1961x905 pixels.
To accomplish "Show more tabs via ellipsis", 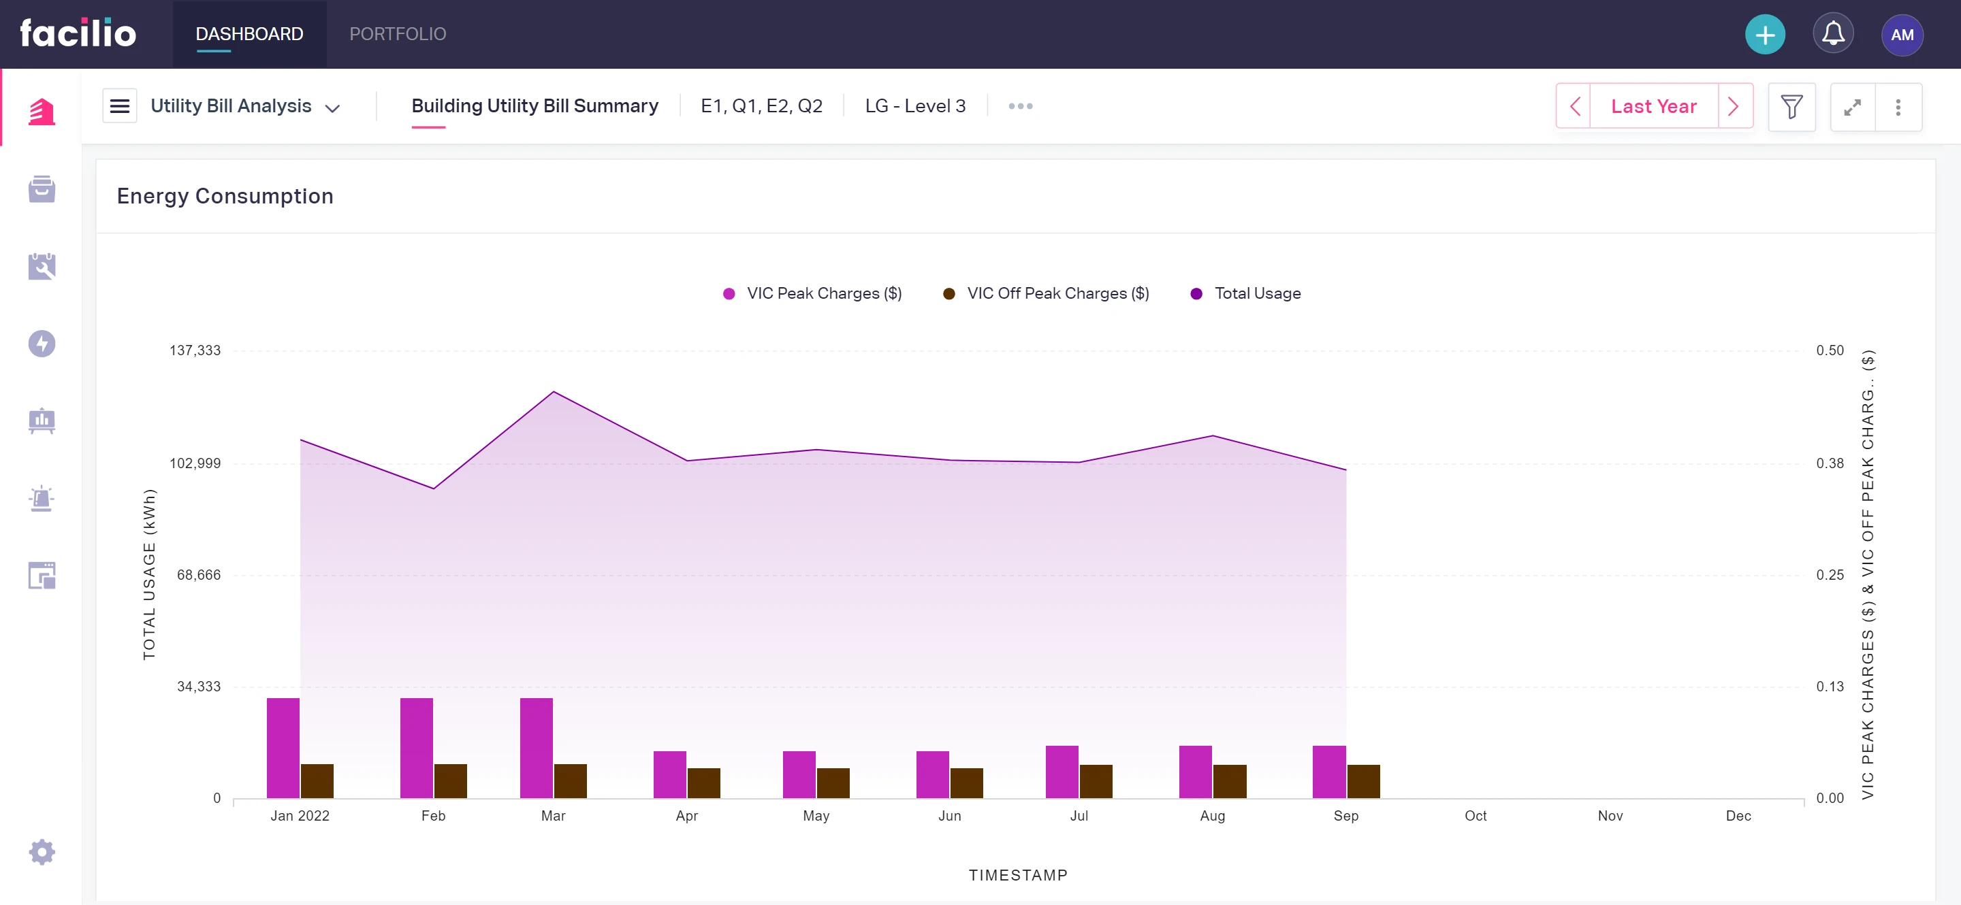I will [1020, 106].
